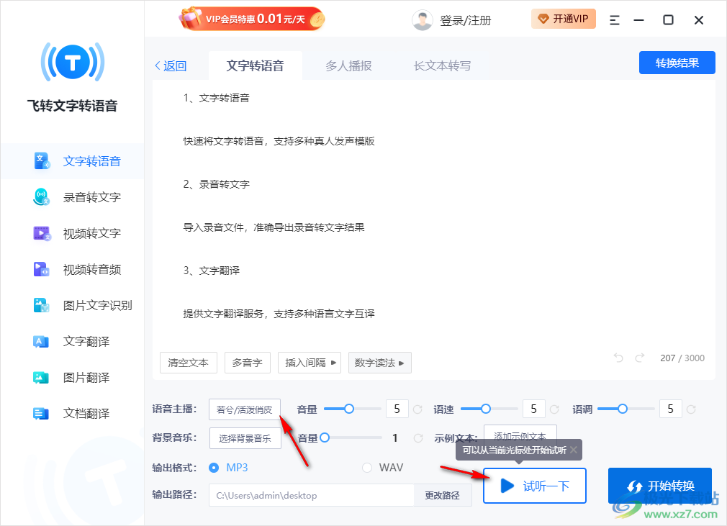
Task: Expand the 插入间隔 dropdown
Action: [310, 363]
